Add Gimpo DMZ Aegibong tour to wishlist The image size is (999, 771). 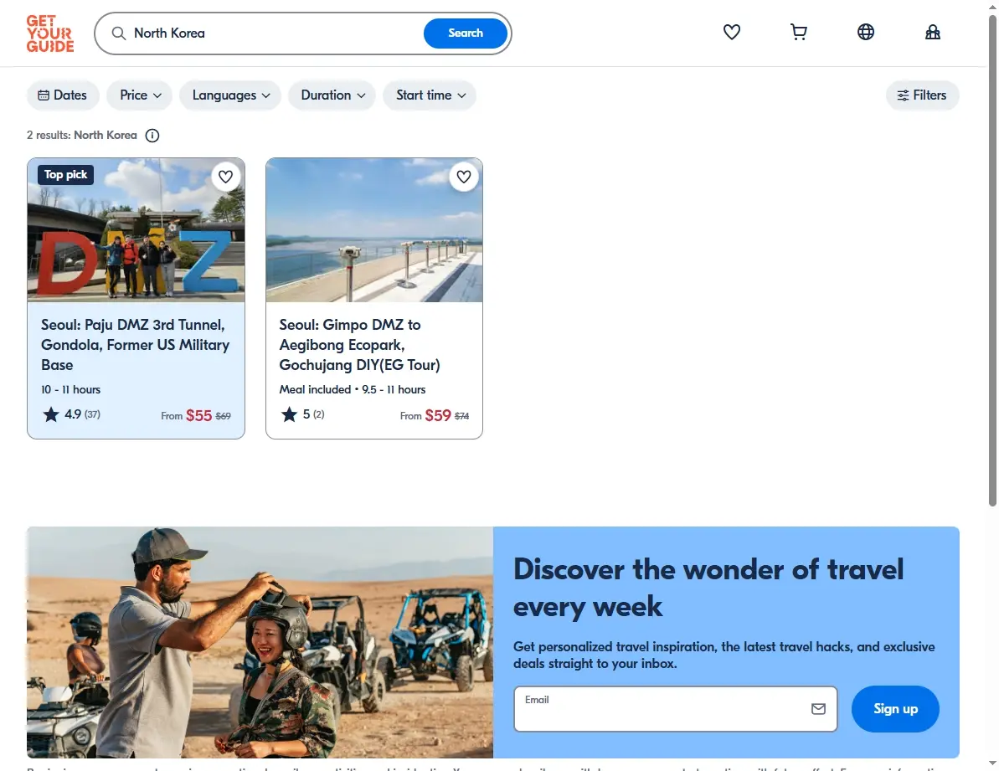tap(464, 177)
